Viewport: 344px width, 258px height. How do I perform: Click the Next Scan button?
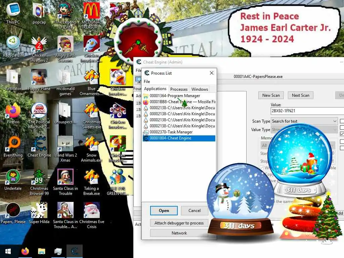point(301,95)
